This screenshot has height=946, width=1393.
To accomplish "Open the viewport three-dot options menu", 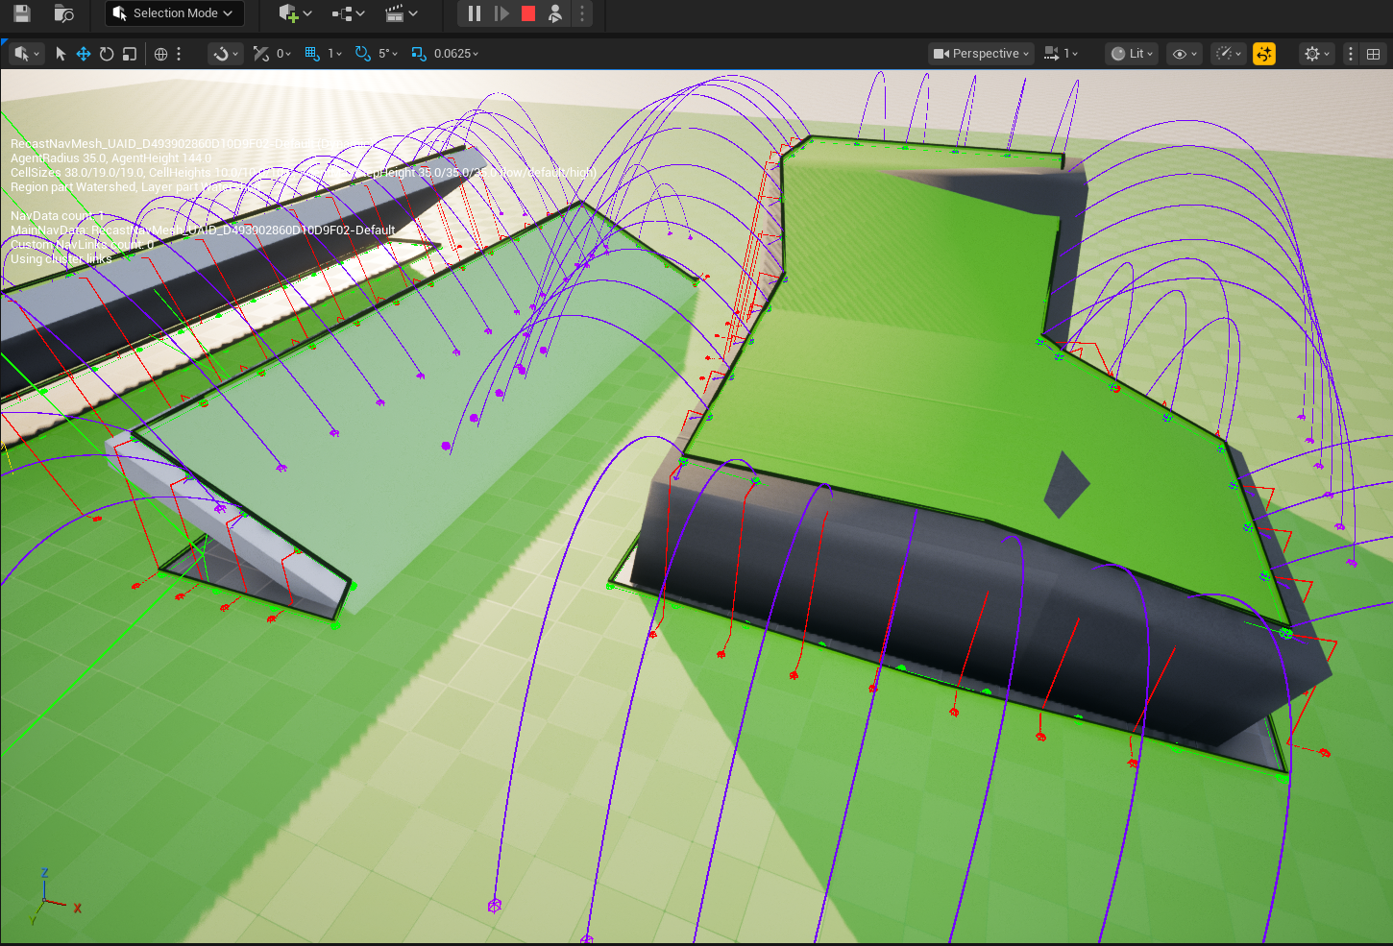I will pos(1351,54).
